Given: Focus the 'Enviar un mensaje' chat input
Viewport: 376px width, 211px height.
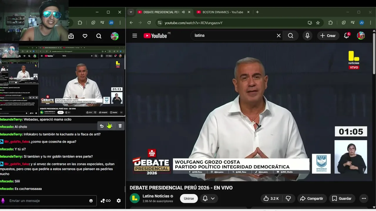Looking at the screenshot, I should [x=48, y=201].
